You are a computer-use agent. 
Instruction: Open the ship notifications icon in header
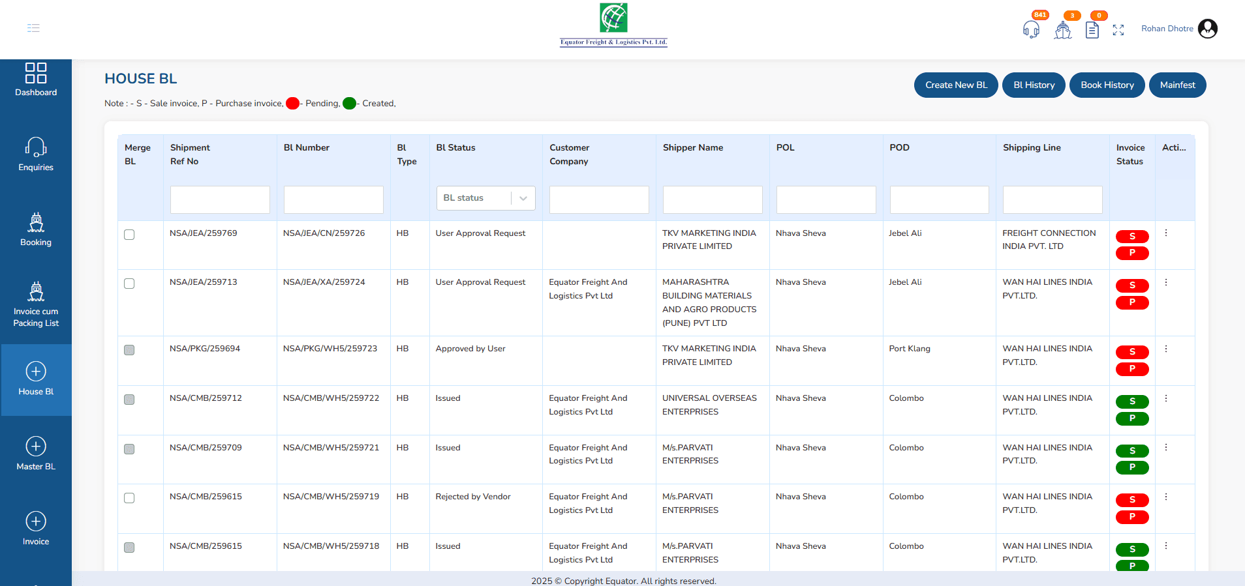click(1063, 30)
